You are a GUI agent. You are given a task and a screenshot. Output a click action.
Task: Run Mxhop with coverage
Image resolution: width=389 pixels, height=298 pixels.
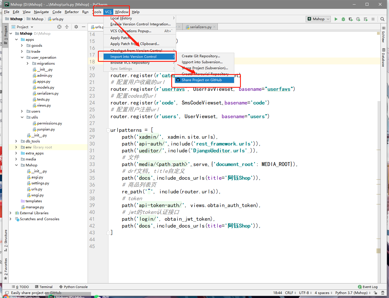351,19
